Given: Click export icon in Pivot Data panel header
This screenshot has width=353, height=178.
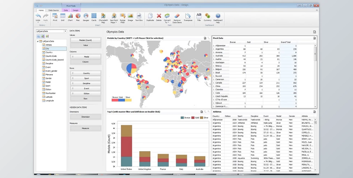Looking at the screenshot, I should [x=314, y=38].
